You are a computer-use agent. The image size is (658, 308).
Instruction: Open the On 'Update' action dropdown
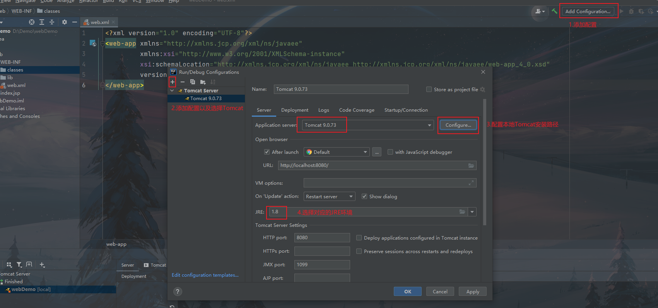(329, 196)
